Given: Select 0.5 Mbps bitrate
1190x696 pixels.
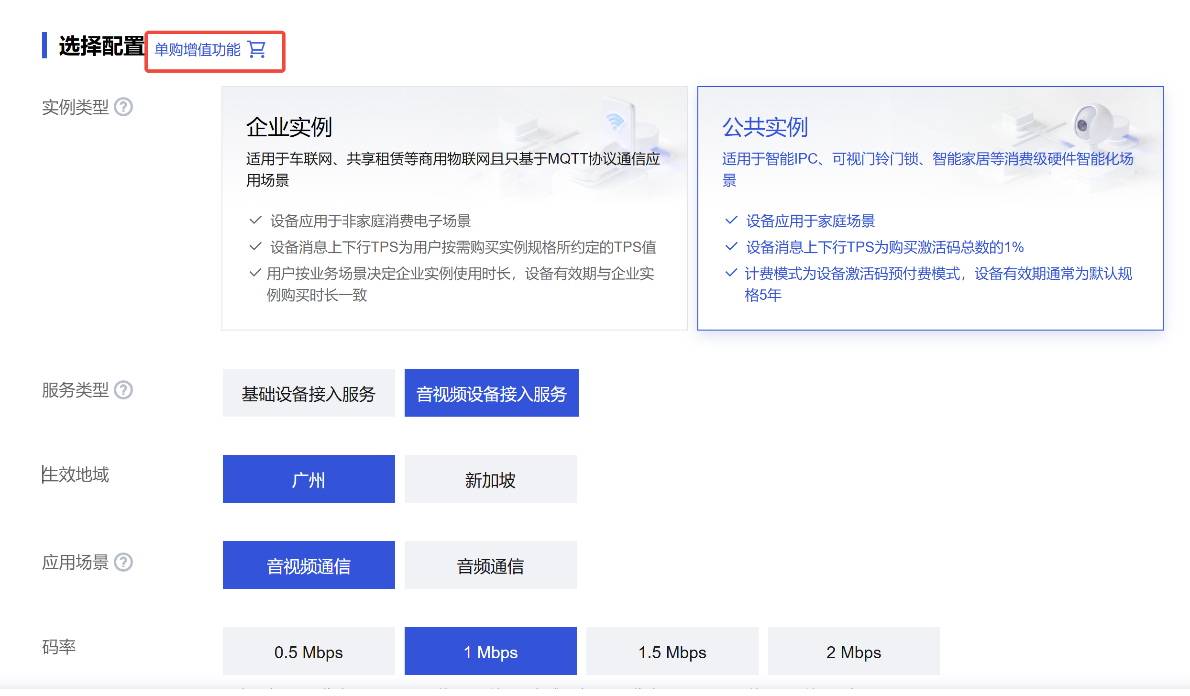Looking at the screenshot, I should pos(309,652).
